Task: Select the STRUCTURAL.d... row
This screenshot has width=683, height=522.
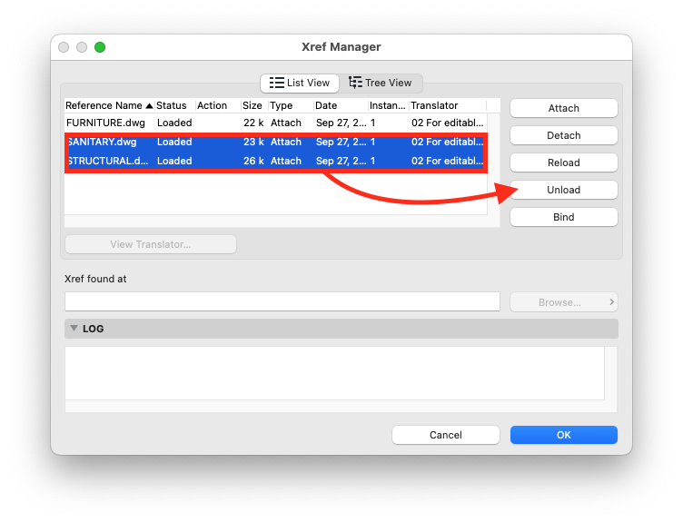Action: [276, 161]
